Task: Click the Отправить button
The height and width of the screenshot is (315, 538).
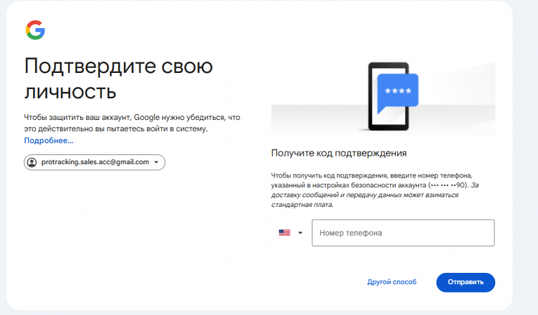Action: coord(466,282)
